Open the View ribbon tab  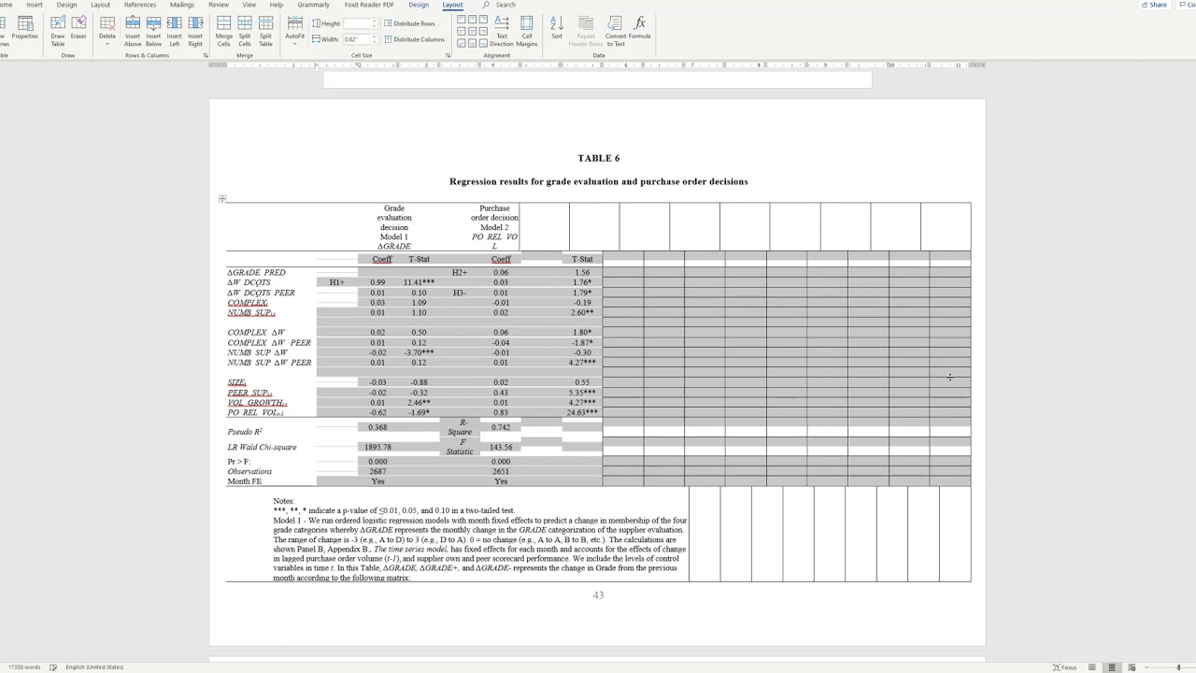(249, 5)
